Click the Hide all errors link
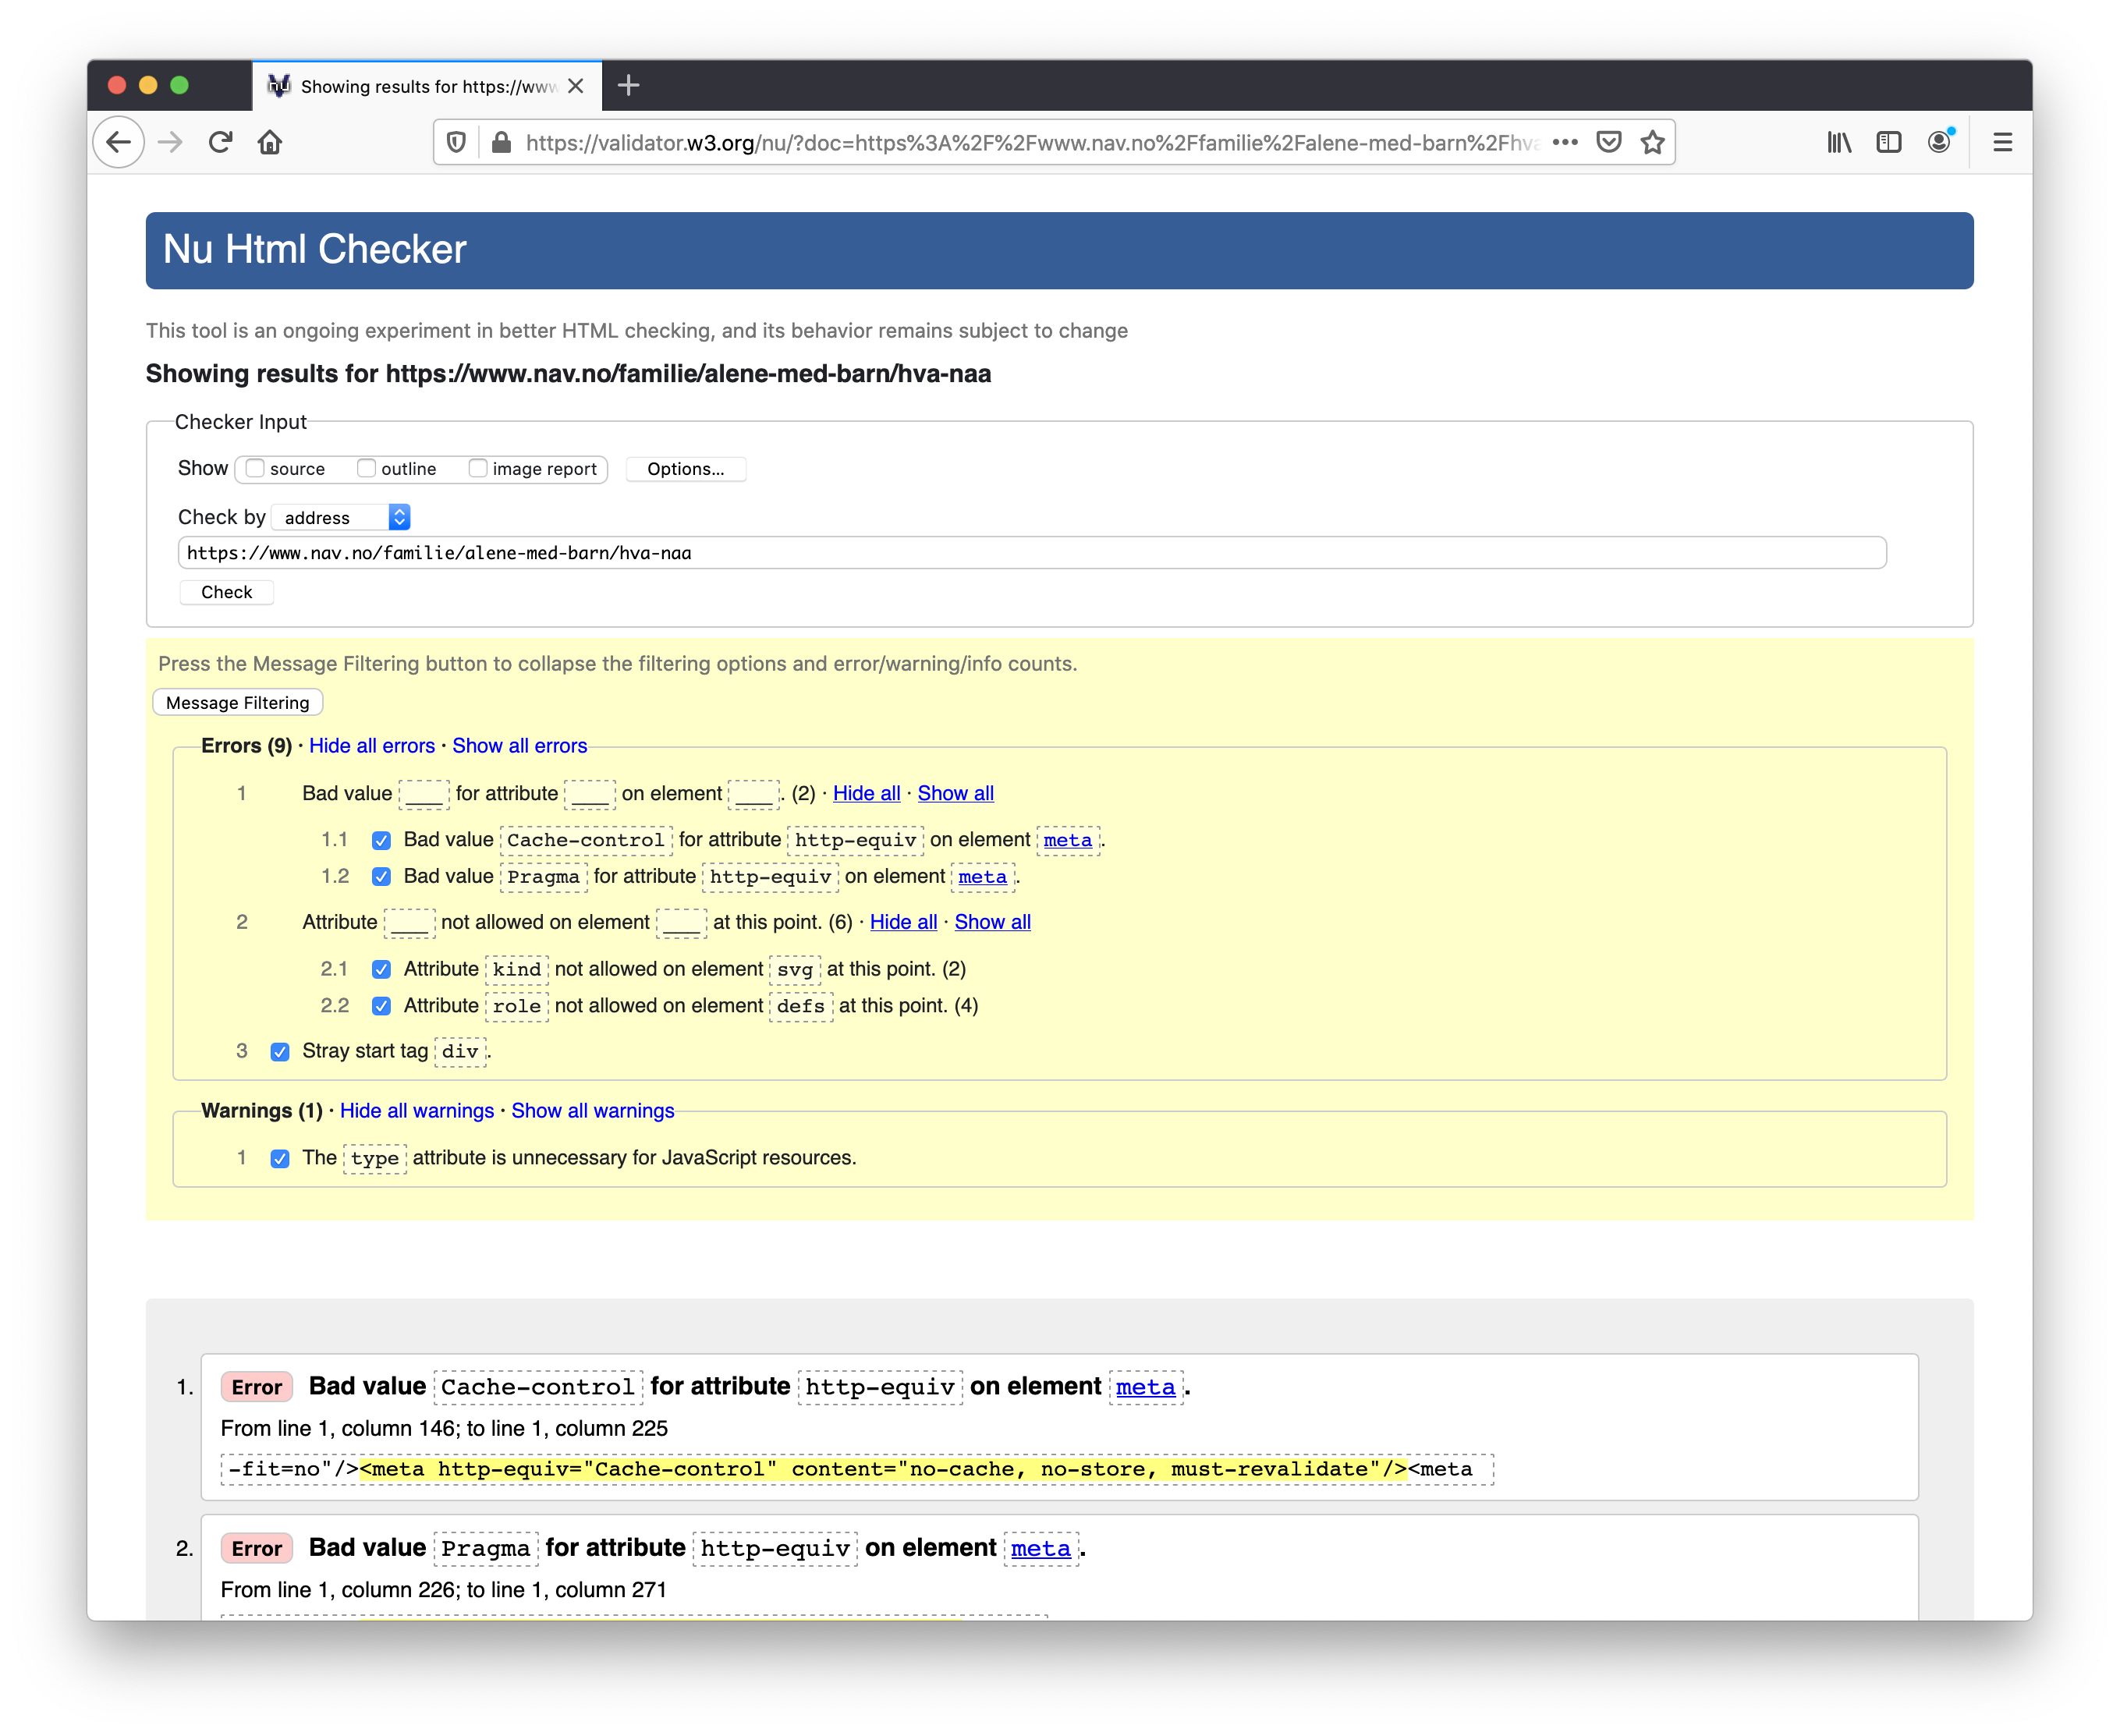2120x1736 pixels. 371,746
